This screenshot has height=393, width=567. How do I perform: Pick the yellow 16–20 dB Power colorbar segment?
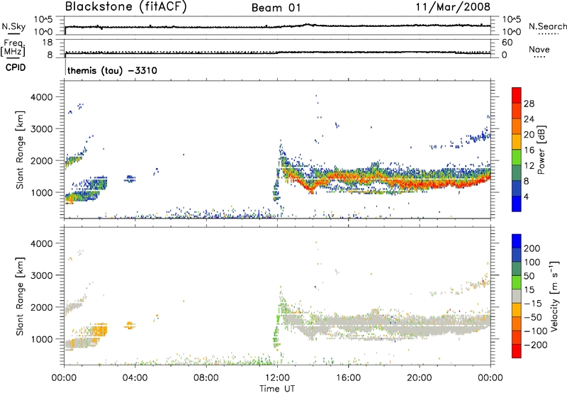click(x=517, y=142)
